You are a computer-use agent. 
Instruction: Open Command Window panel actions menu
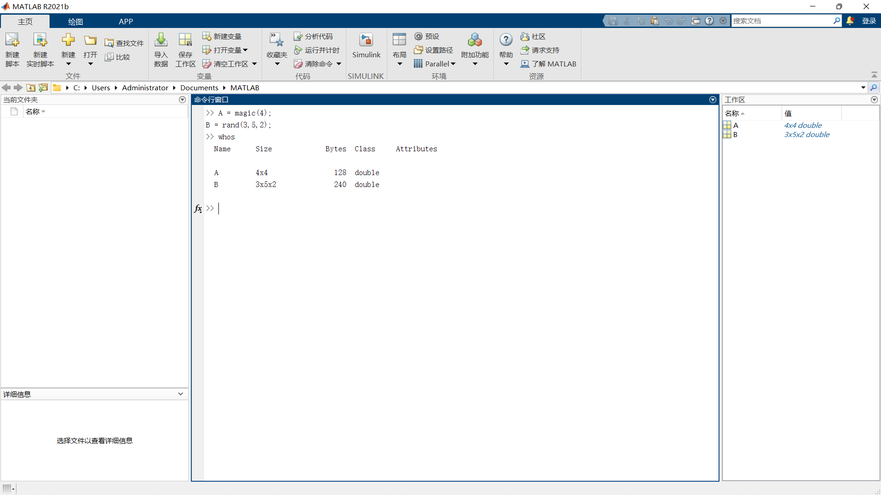coord(713,99)
